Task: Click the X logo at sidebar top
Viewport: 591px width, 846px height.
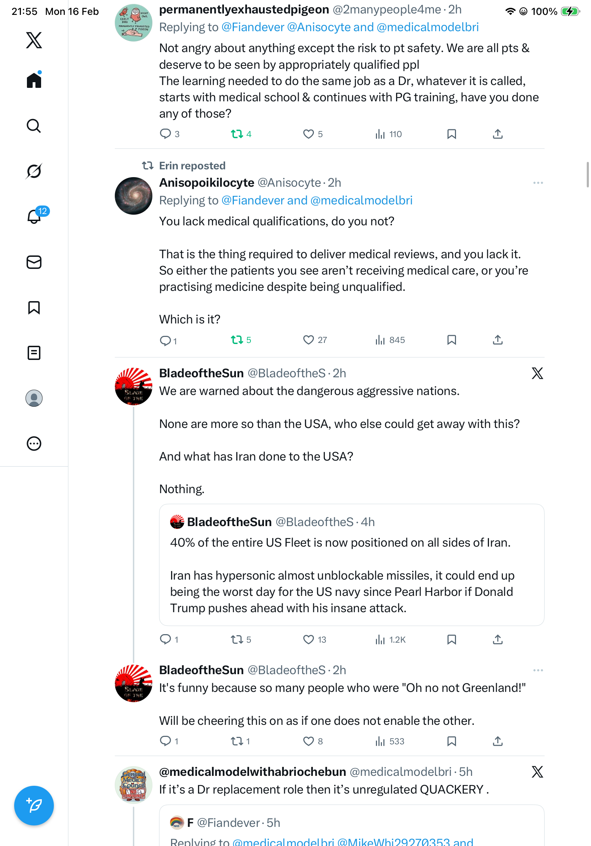Action: (x=34, y=40)
